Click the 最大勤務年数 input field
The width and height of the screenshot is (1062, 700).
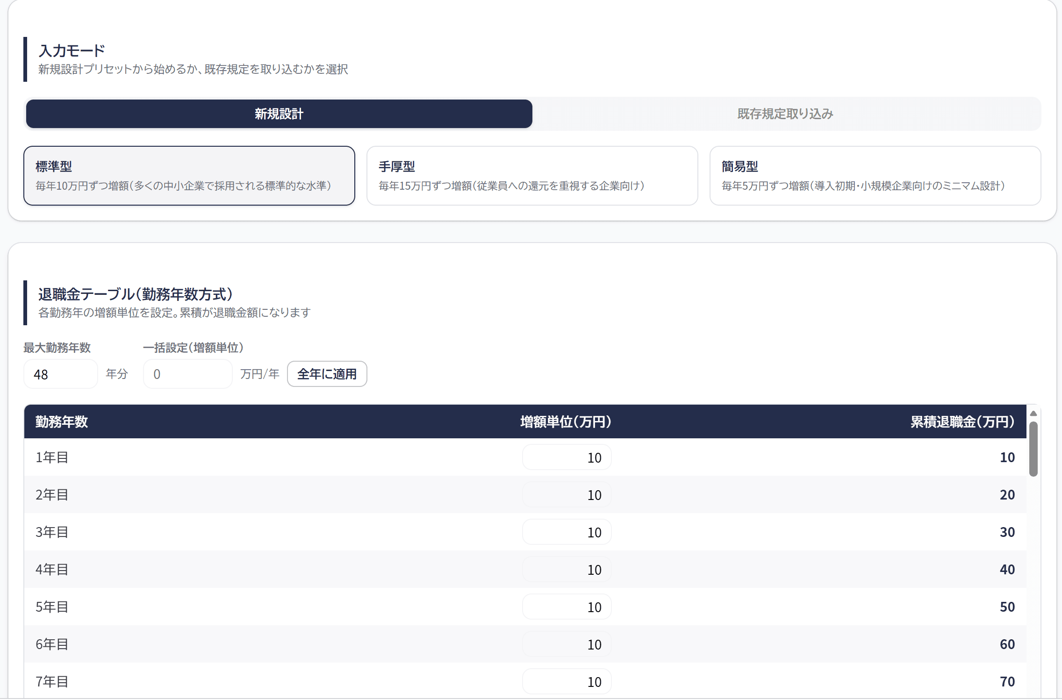(61, 374)
